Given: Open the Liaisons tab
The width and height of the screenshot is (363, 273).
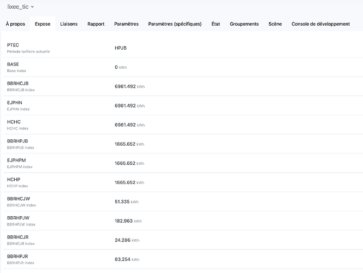Looking at the screenshot, I should click(69, 24).
